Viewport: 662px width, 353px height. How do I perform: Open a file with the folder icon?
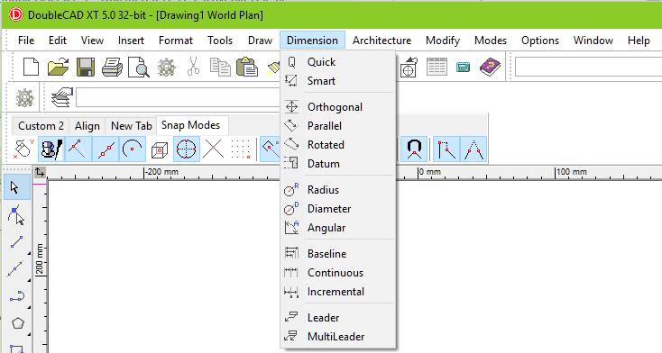point(59,67)
